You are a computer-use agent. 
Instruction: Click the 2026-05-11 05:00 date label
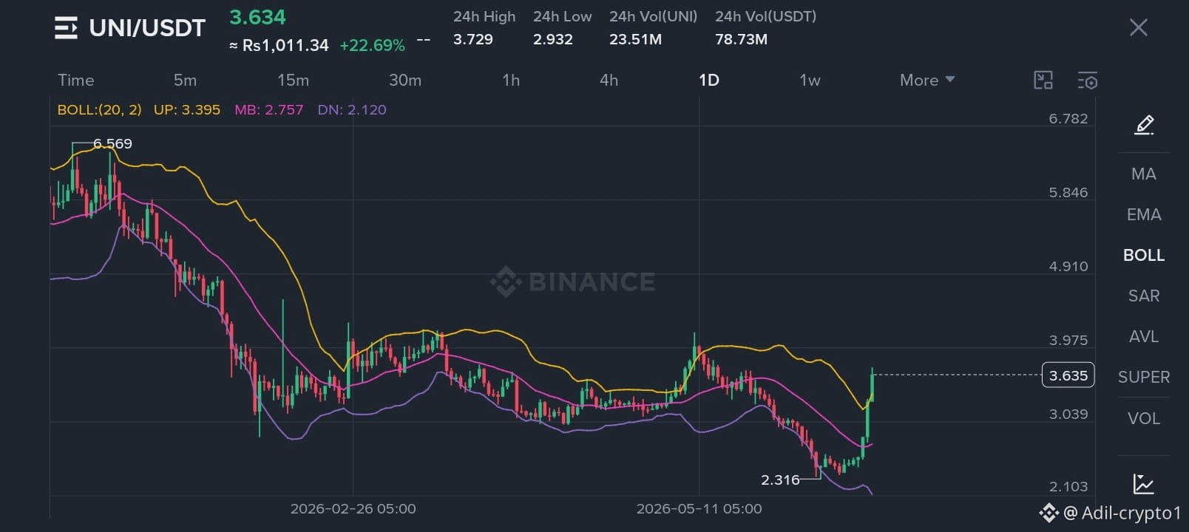[x=699, y=508]
